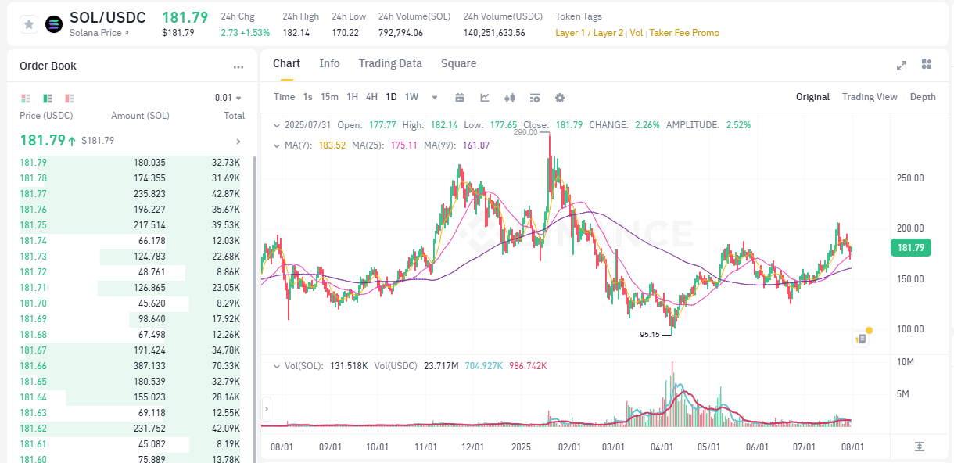Open the chart display list settings icon
Screen dimensions: 954x463
[535, 98]
